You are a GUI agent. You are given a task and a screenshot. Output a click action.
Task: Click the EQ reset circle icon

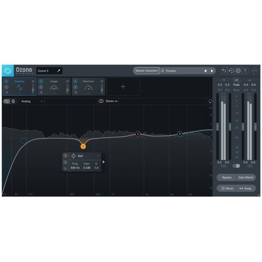tap(210, 101)
